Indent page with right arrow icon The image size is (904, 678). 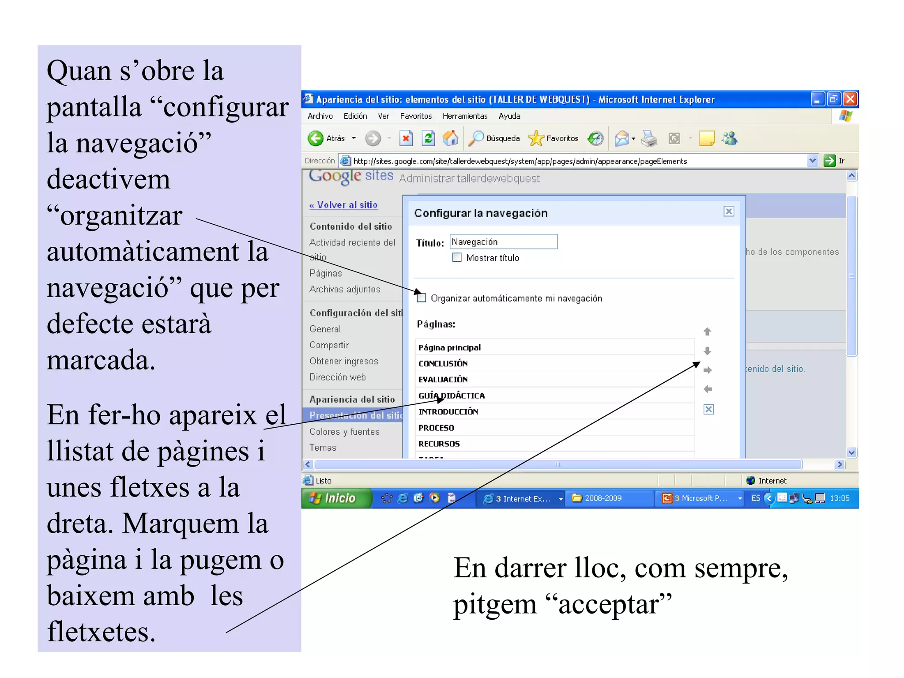(x=708, y=370)
